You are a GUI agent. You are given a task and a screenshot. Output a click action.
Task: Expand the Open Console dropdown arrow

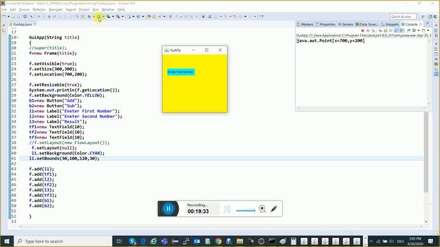tap(428, 30)
